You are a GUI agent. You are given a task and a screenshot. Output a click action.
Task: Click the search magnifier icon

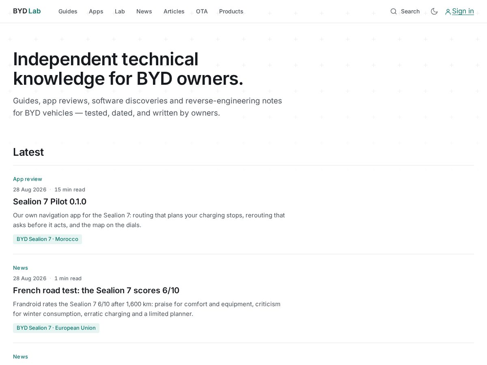pos(394,11)
